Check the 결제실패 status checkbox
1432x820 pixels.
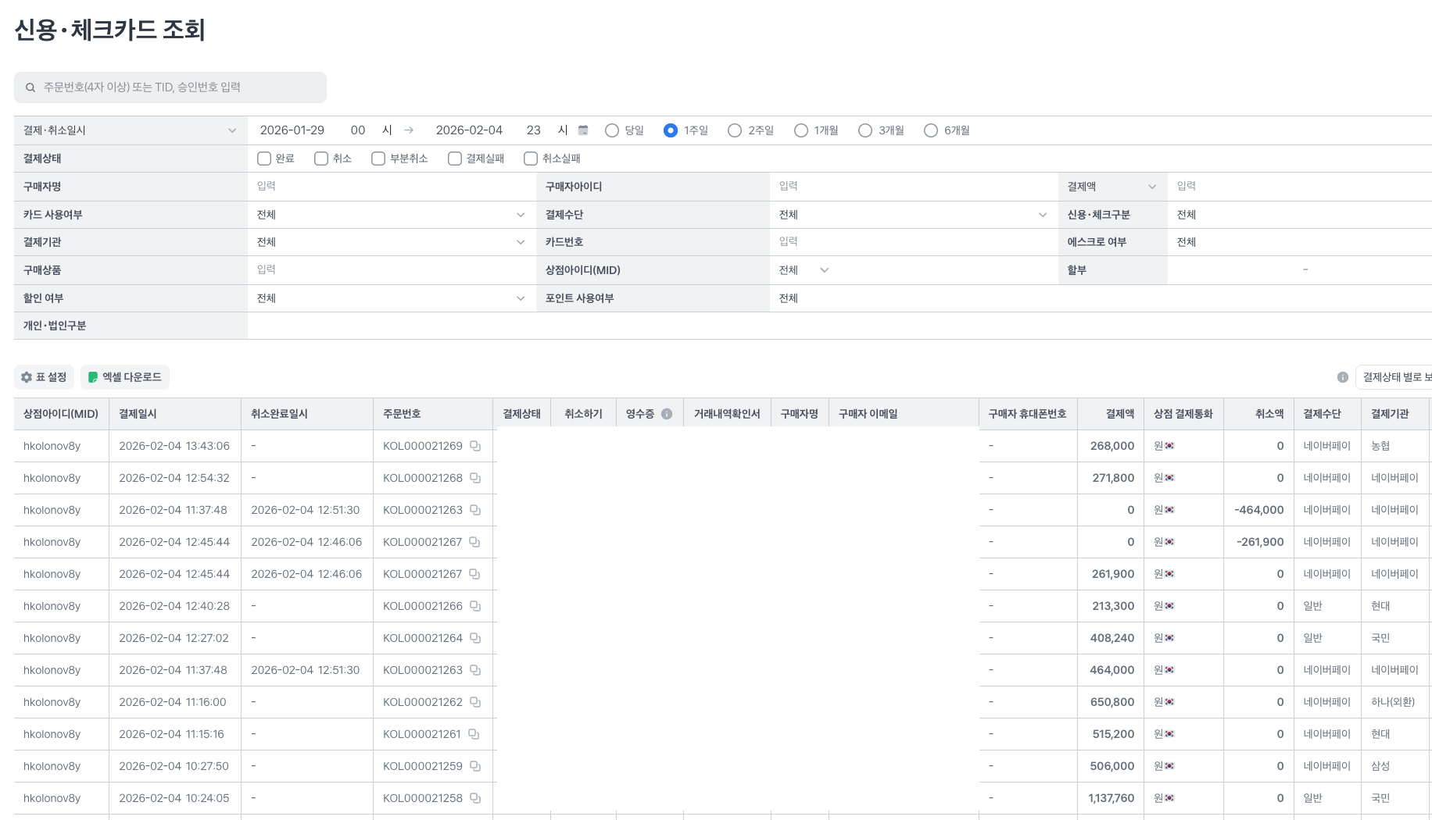coord(455,159)
